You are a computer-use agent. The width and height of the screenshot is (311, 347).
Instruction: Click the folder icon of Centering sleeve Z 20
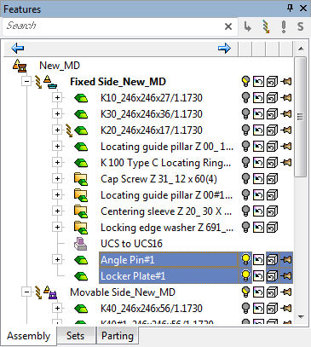point(81,211)
